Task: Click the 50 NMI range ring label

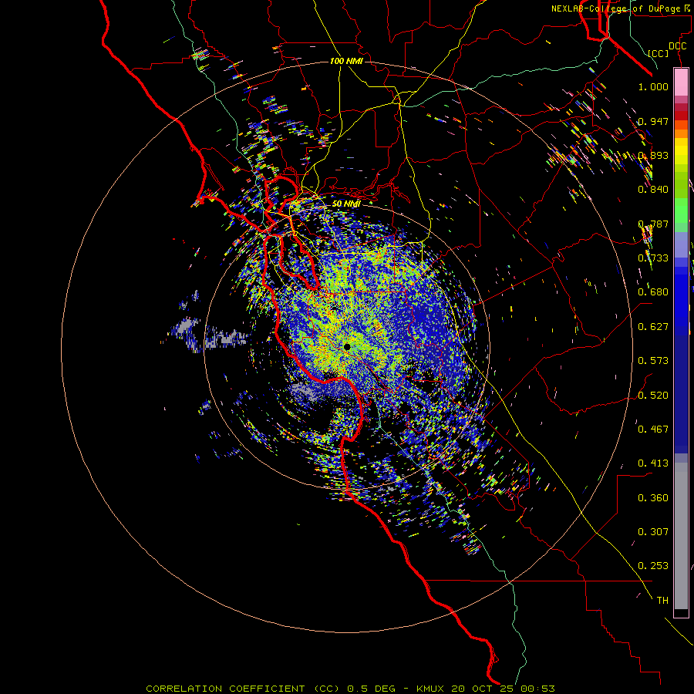Action: pos(346,204)
